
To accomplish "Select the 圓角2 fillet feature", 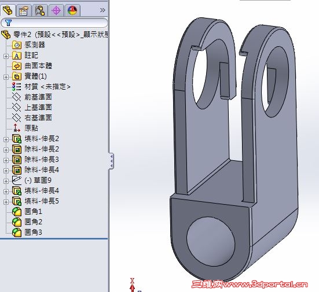I will click(33, 222).
